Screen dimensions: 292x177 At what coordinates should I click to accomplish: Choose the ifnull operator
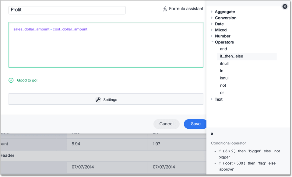click(x=224, y=64)
